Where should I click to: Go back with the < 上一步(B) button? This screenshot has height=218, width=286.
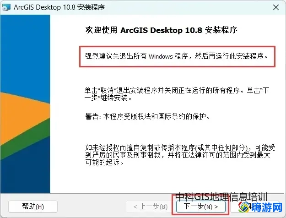point(151,207)
